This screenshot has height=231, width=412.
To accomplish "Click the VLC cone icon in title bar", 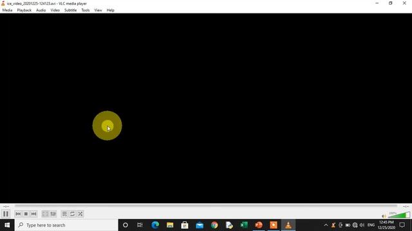I will pyautogui.click(x=3, y=3).
